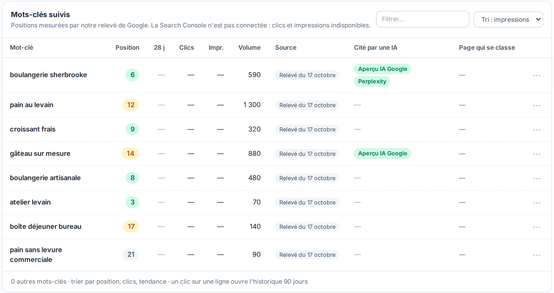Open row menu for gâteau sur mesure

click(x=537, y=154)
